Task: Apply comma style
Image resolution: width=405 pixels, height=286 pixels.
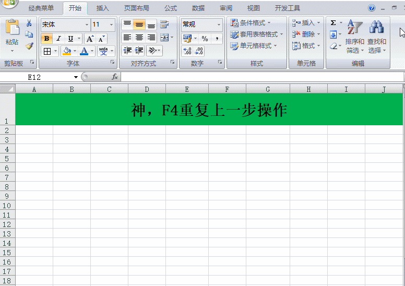Action: pos(217,39)
